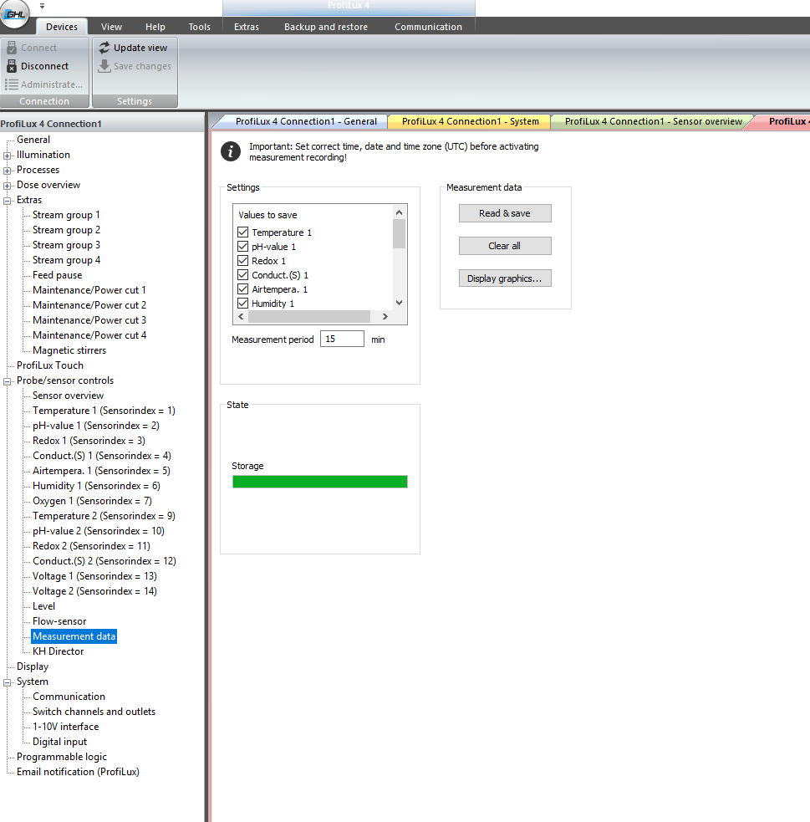Select Switch channels and outlets item
This screenshot has height=822, width=810.
click(x=94, y=712)
